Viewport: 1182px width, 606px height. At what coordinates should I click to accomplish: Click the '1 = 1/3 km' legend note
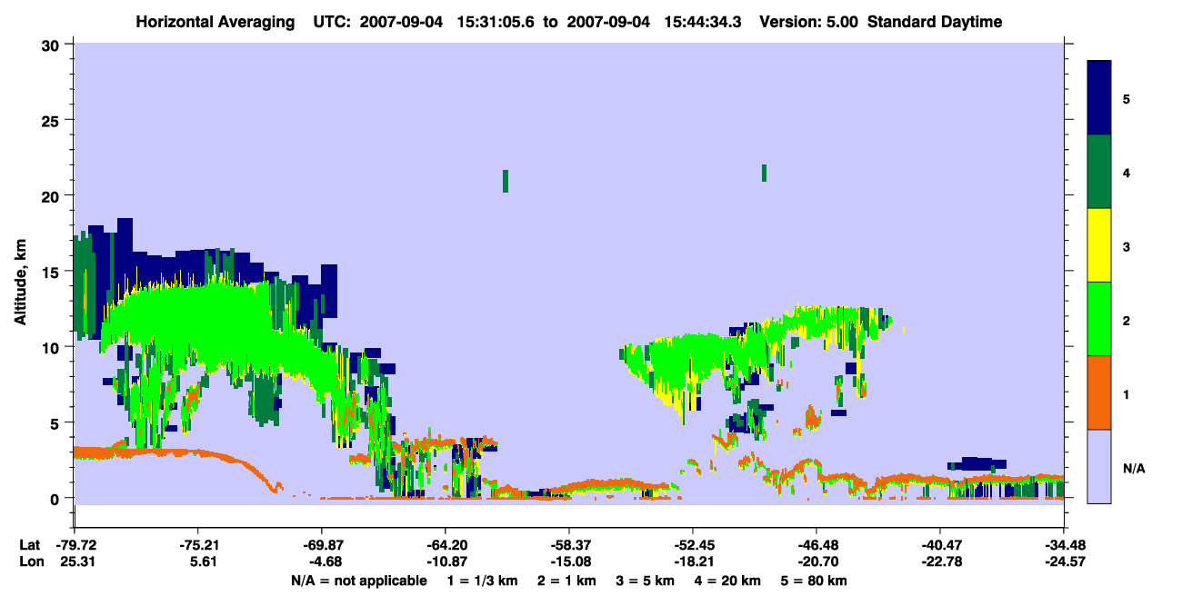tap(481, 581)
